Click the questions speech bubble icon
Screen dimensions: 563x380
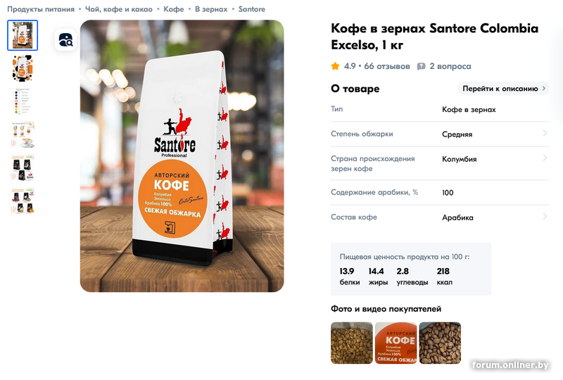[421, 66]
